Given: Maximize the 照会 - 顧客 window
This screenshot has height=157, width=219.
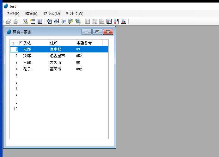Looking at the screenshot, I should point(97,32).
